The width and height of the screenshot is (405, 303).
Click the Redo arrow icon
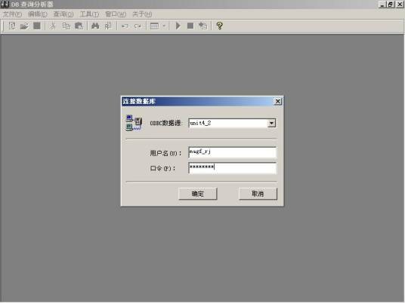[138, 26]
